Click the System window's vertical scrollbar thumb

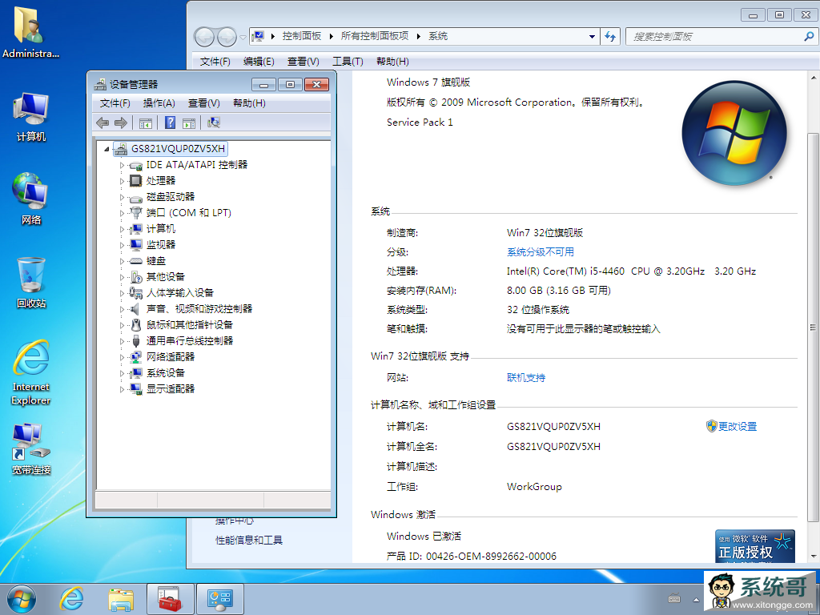(813, 328)
